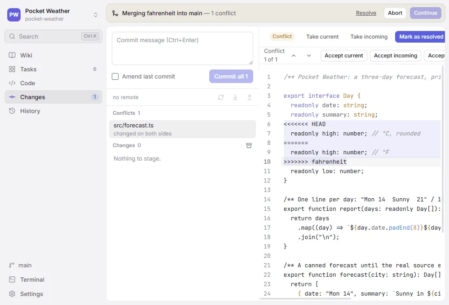
Task: Click the Resolve link
Action: point(366,13)
